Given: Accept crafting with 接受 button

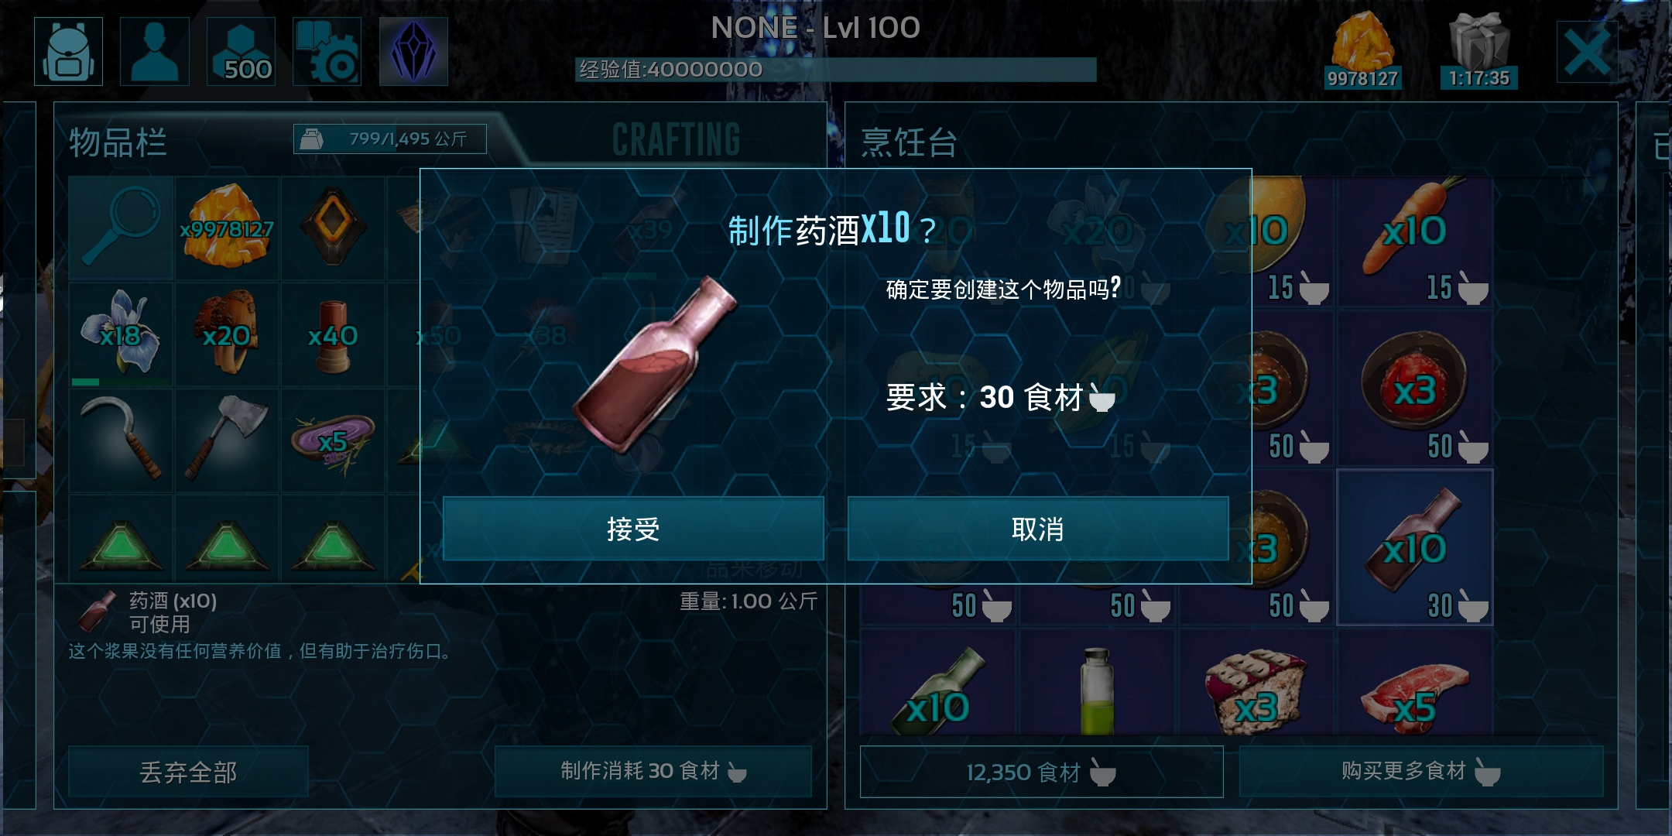Looking at the screenshot, I should [x=633, y=529].
